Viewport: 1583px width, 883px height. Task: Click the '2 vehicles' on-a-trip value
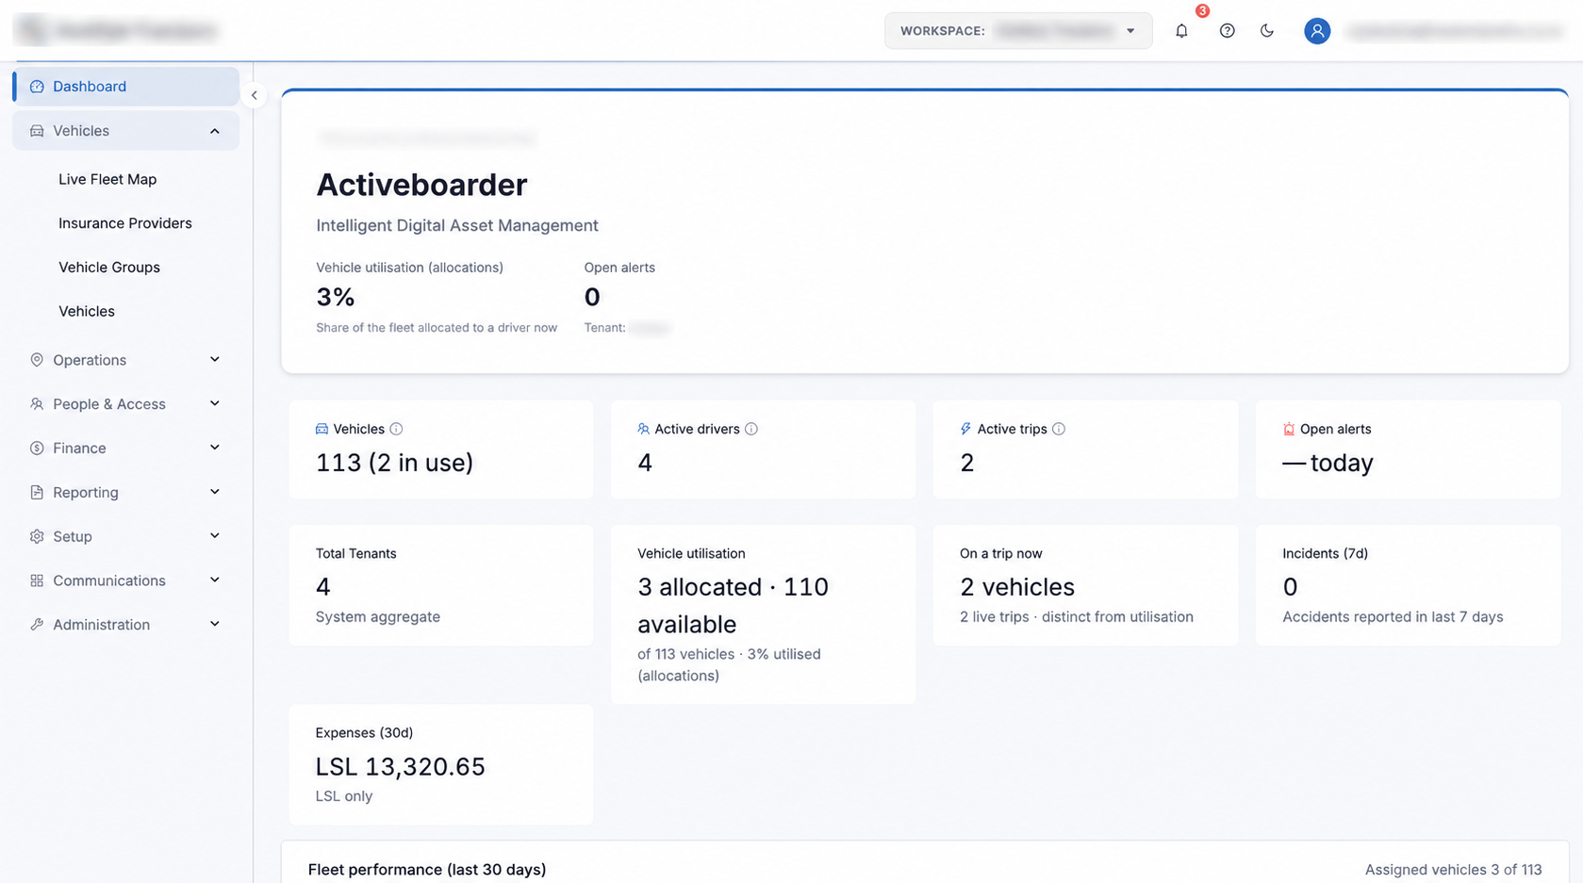coord(1017,587)
